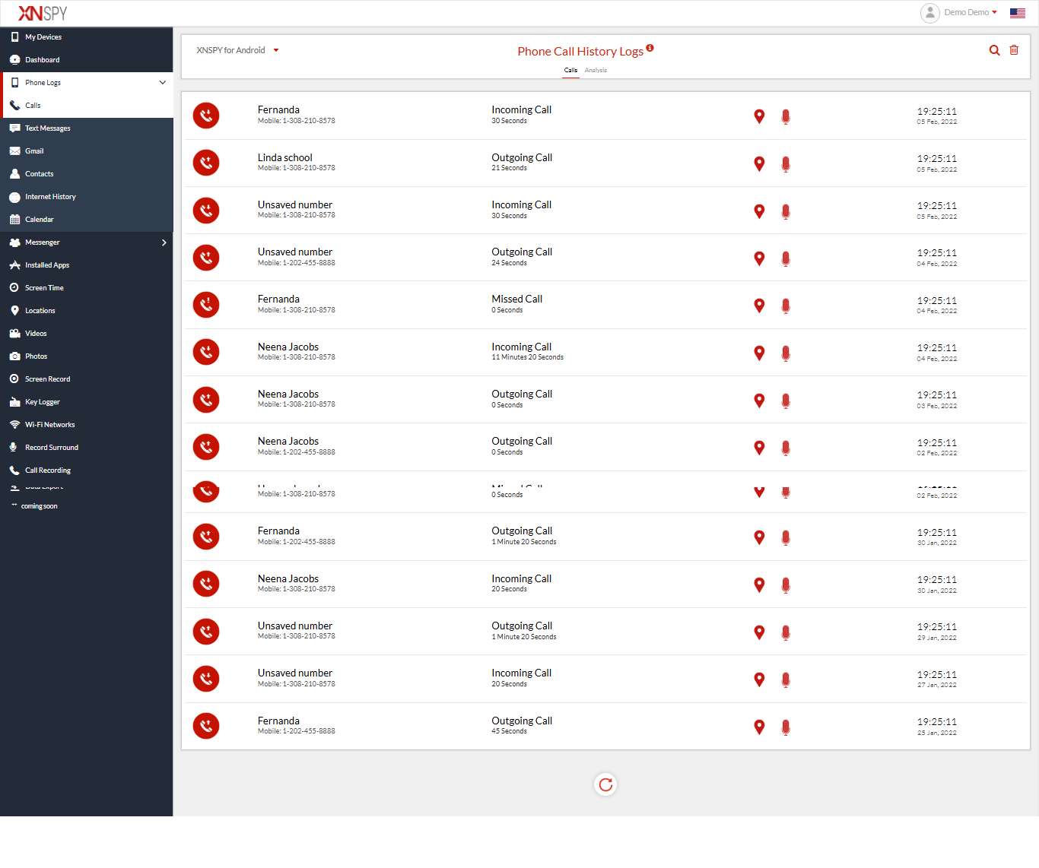Click the trash delete icon
The width and height of the screenshot is (1039, 868).
[1014, 50]
